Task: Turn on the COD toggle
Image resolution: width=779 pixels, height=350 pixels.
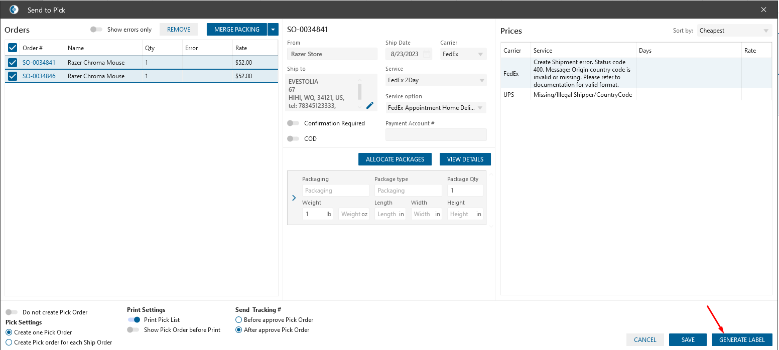Action: tap(293, 139)
